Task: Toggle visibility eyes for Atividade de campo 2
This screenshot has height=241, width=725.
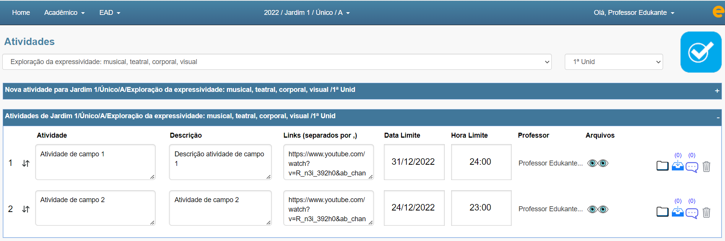Action: coord(598,209)
